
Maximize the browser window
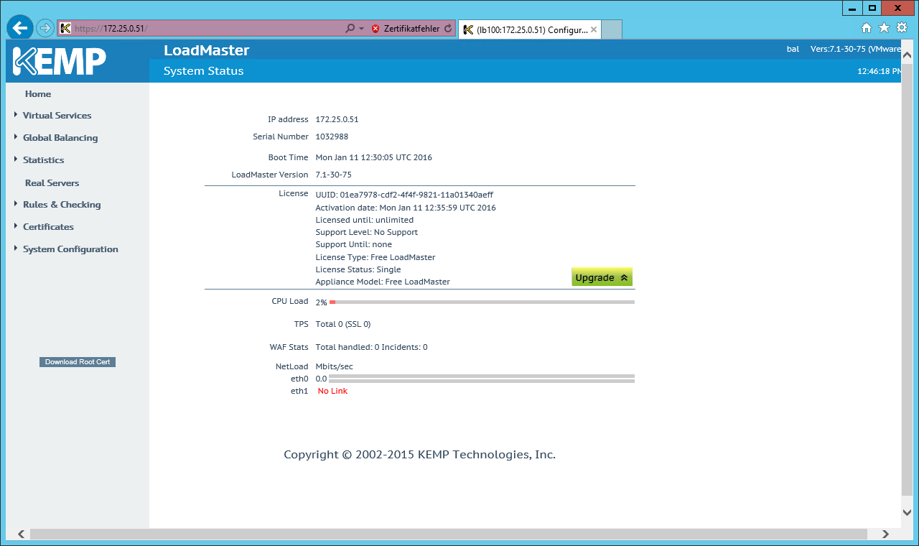(872, 8)
